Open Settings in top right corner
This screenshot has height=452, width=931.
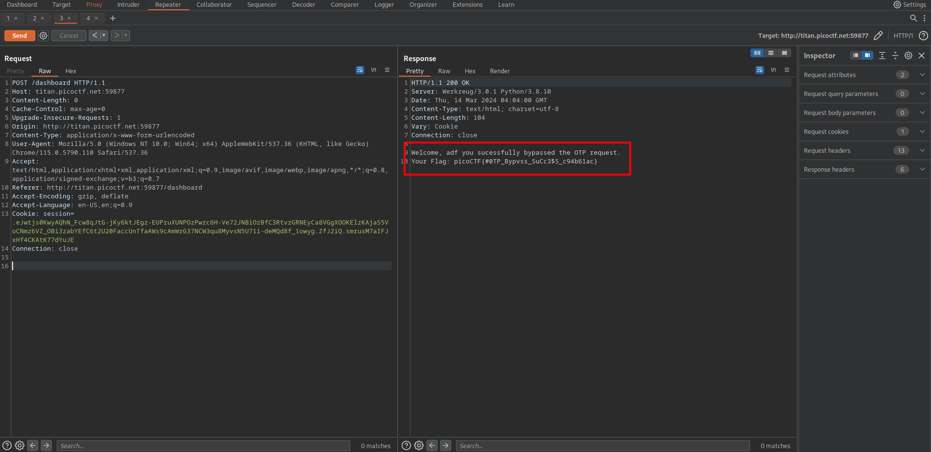910,5
